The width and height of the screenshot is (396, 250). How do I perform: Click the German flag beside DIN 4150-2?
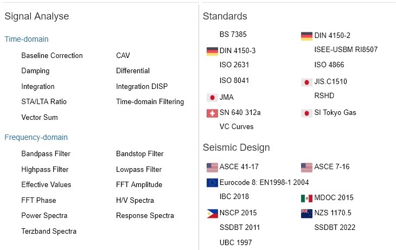306,36
